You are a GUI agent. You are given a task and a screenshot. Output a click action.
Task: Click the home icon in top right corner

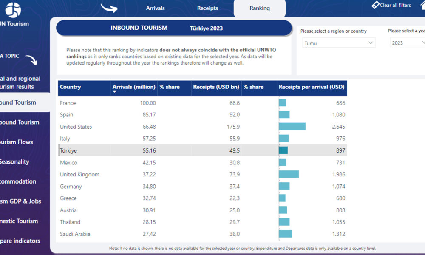point(422,5)
